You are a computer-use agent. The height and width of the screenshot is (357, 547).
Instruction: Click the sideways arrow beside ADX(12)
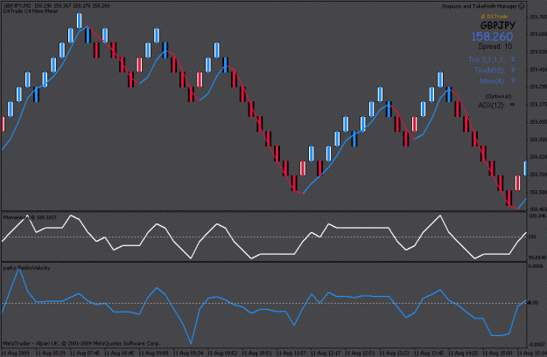[x=513, y=105]
